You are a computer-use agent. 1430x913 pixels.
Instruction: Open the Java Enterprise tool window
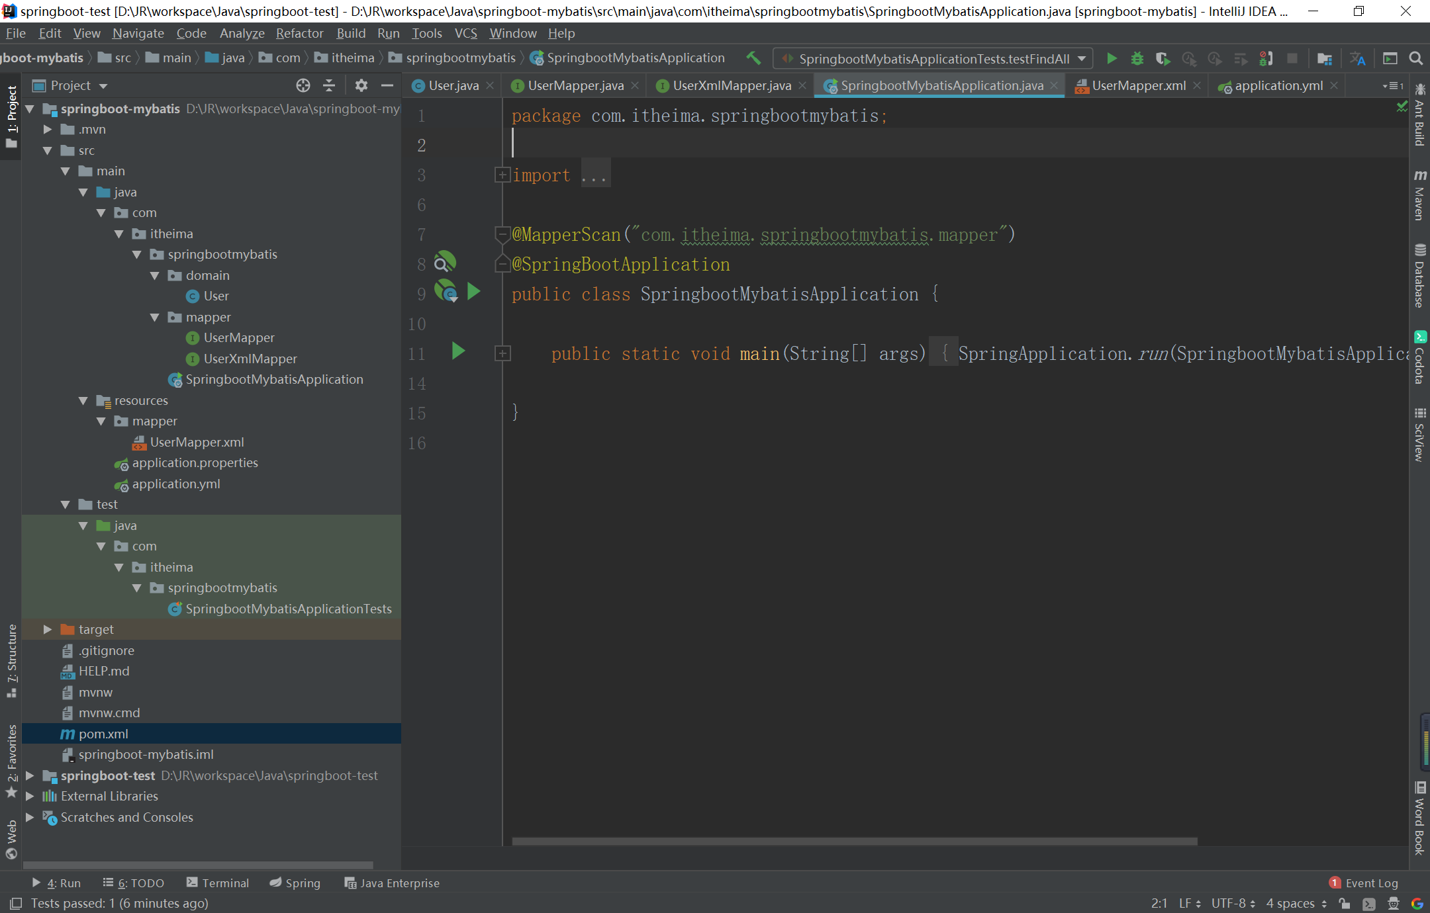(392, 883)
